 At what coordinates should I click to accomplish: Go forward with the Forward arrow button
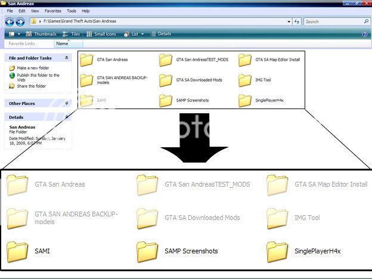(x=20, y=22)
